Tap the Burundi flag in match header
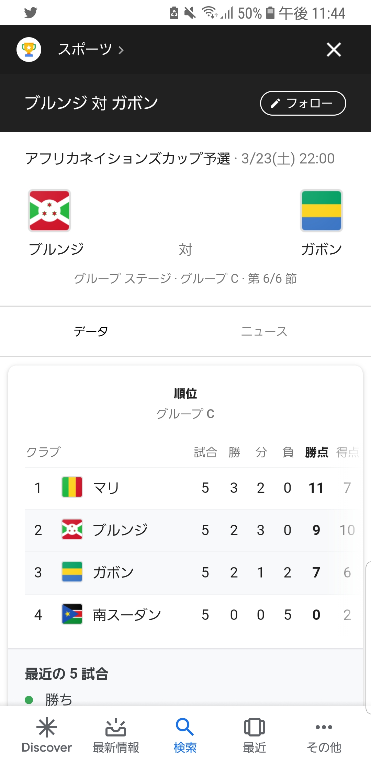371x764 pixels. pos(49,210)
